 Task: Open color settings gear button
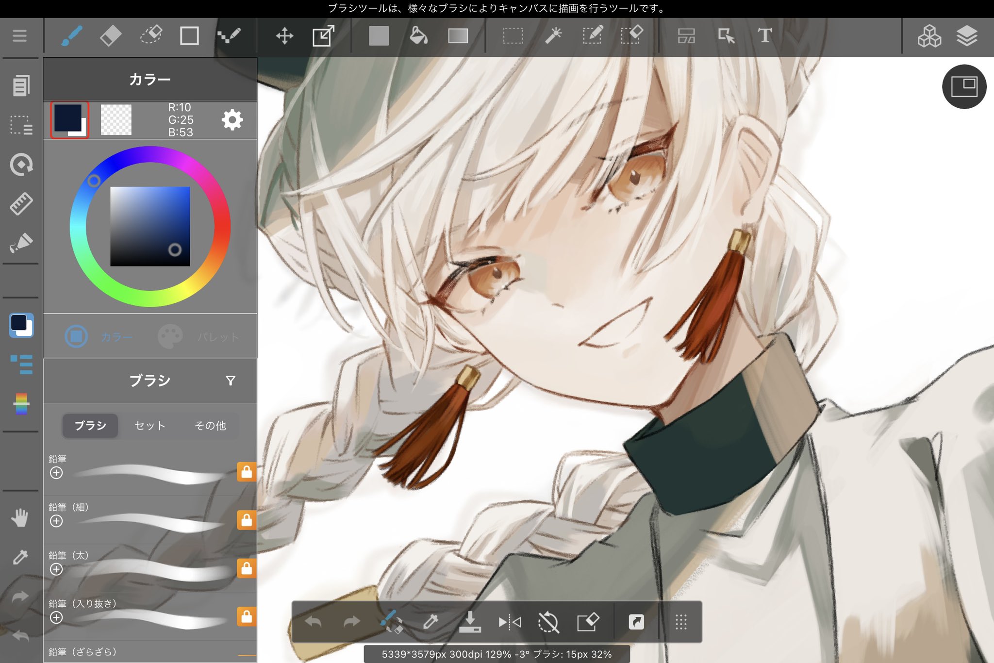tap(232, 120)
